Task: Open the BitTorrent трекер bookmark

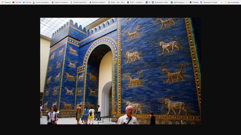Action: tap(98, 2)
